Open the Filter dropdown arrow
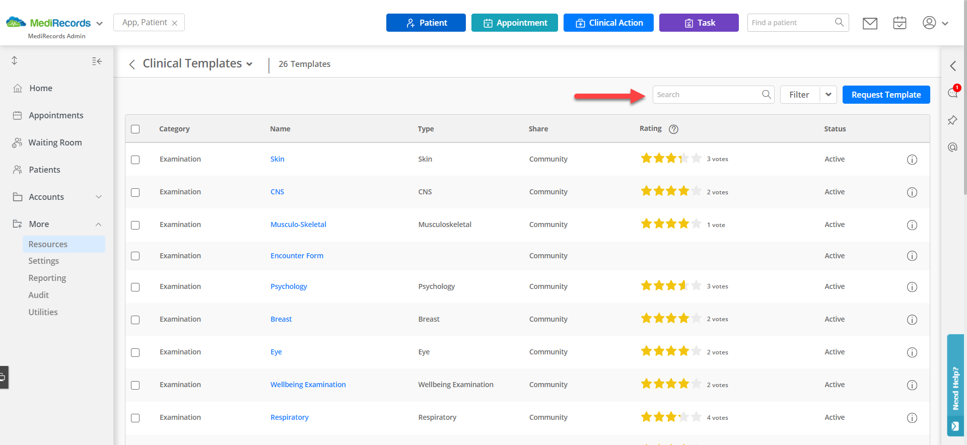967x445 pixels. click(828, 95)
